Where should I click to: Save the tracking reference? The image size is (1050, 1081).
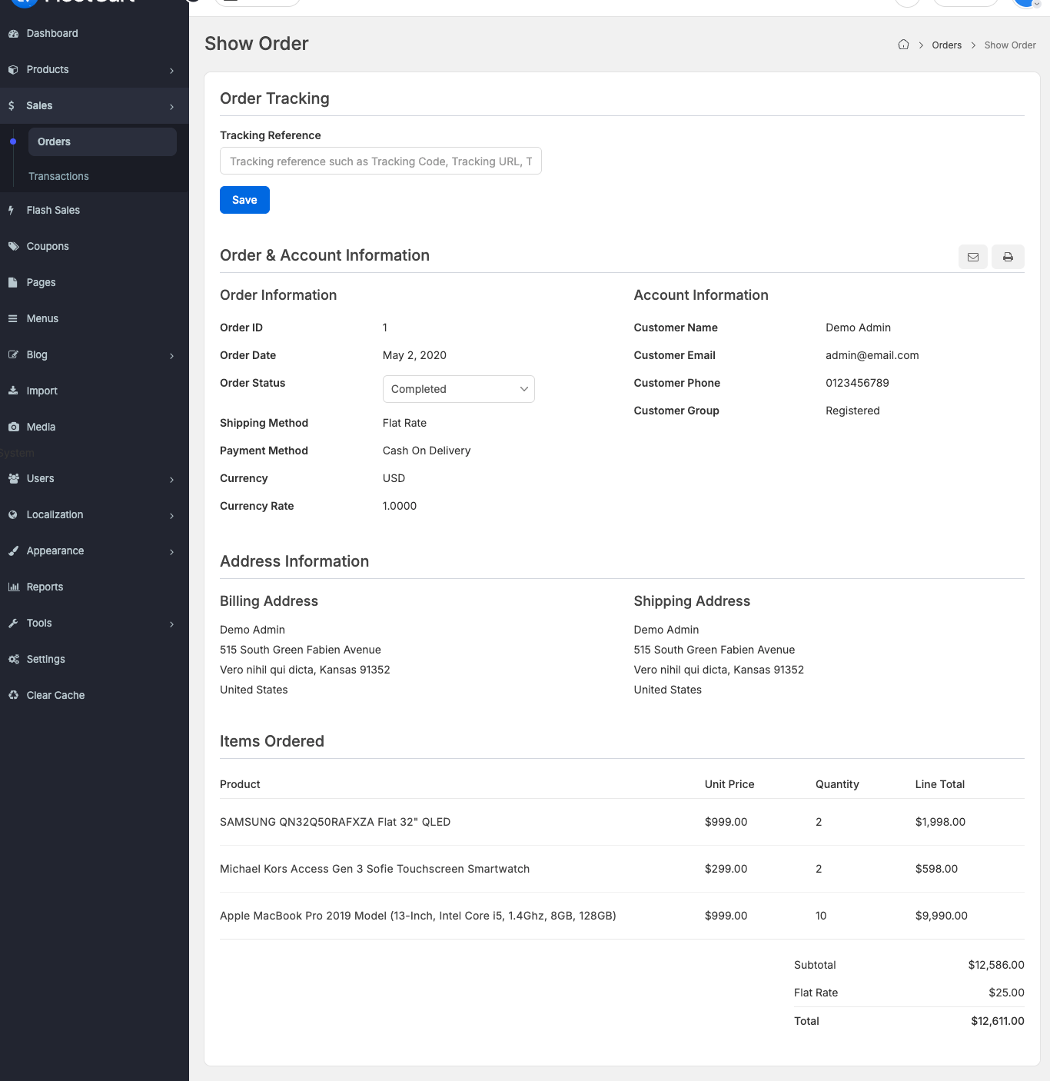[x=244, y=200]
